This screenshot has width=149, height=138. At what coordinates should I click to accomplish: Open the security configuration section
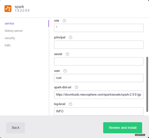coord(10,38)
